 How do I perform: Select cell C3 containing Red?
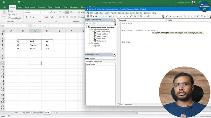point(35,42)
